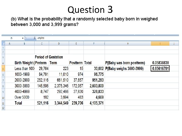The height and width of the screenshot is (136, 182).
Task: Click the grand total cell 4,105,371
Action: [x=94, y=103]
